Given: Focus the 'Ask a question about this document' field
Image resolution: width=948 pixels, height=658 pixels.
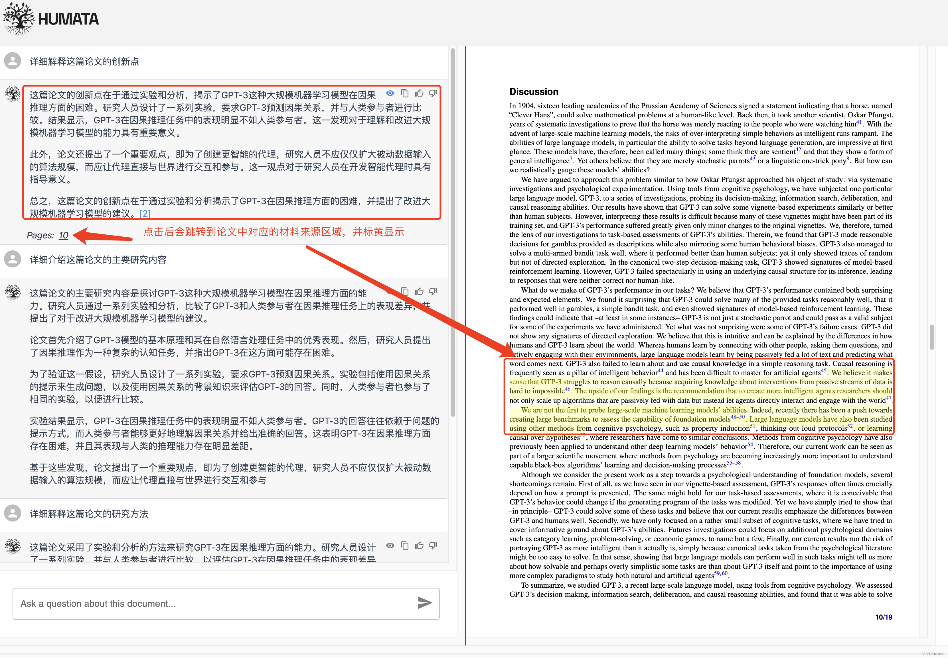Looking at the screenshot, I should [206, 604].
